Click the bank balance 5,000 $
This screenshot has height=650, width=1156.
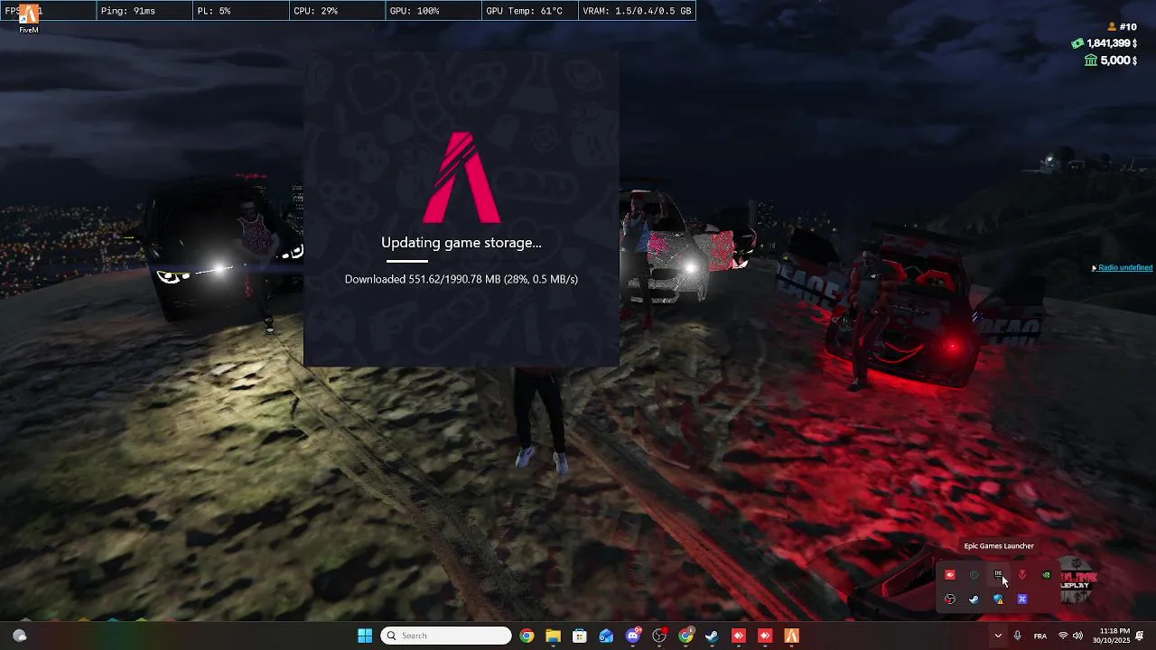[1111, 60]
